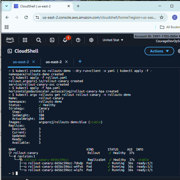Open the Actions dropdown menu
The width and height of the screenshot is (180, 180).
pos(159,51)
